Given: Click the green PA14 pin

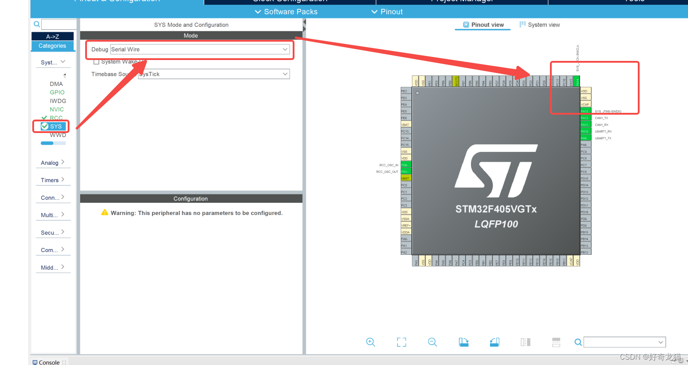Looking at the screenshot, I should click(577, 82).
